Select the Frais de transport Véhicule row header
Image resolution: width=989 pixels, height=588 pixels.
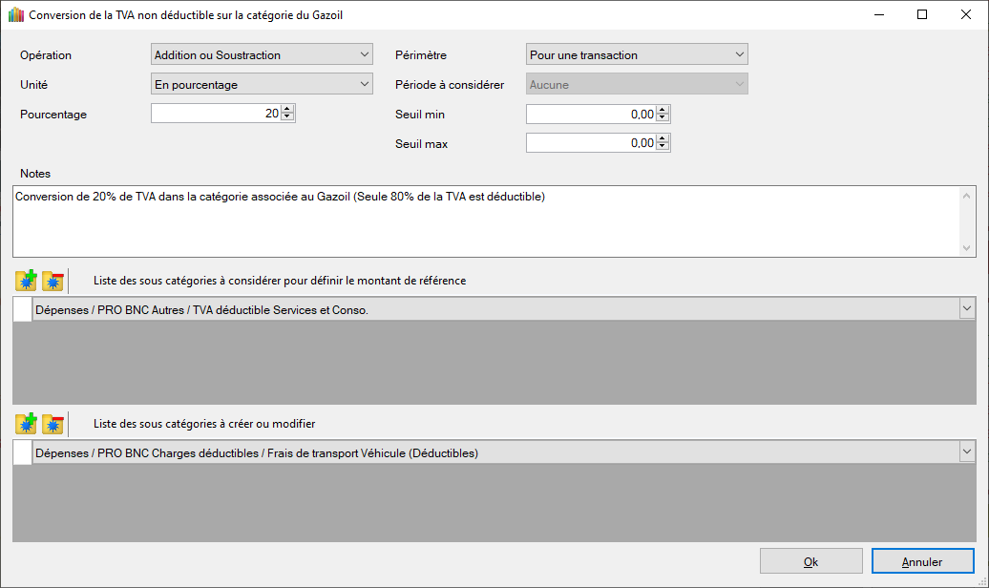click(x=22, y=452)
